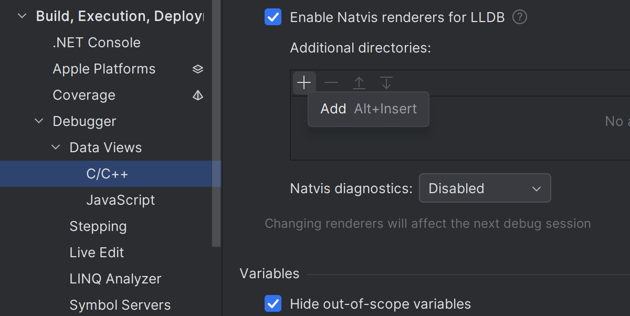This screenshot has width=630, height=316.
Task: Select the Add Alt+Insert tooltip item
Action: pyautogui.click(x=368, y=109)
